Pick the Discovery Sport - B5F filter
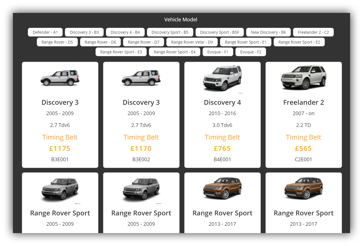 tap(220, 32)
